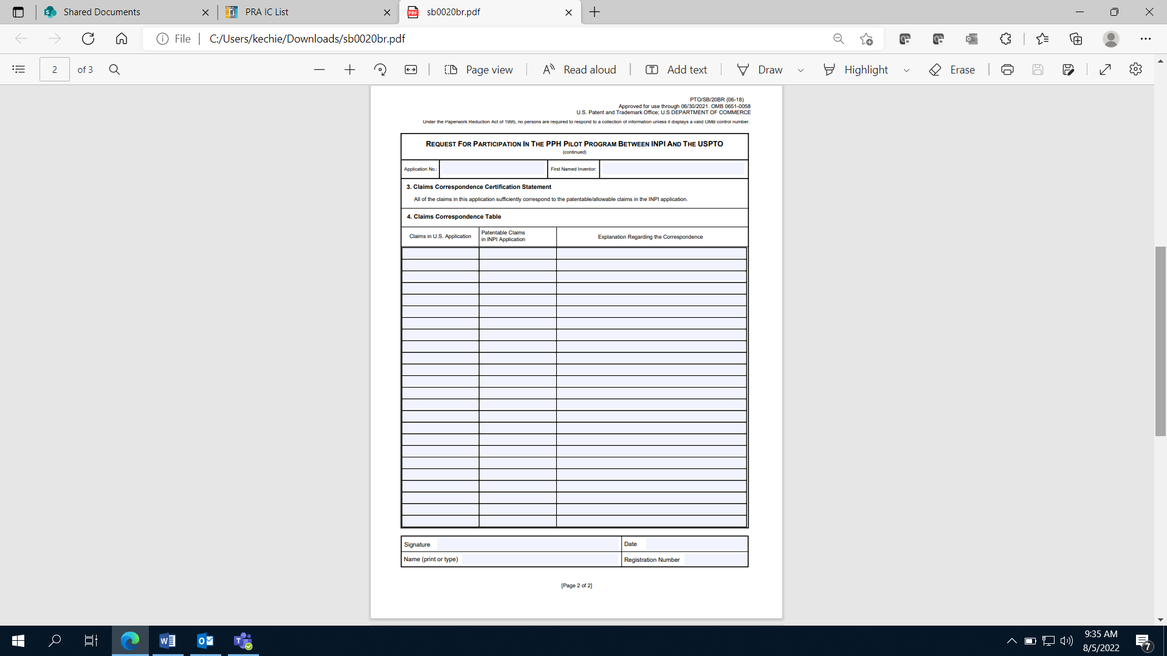
Task: Click the page number input box
Action: 54,70
